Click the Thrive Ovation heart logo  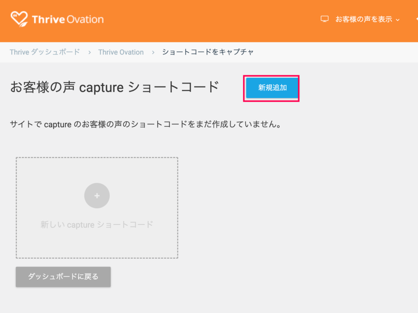19,19
